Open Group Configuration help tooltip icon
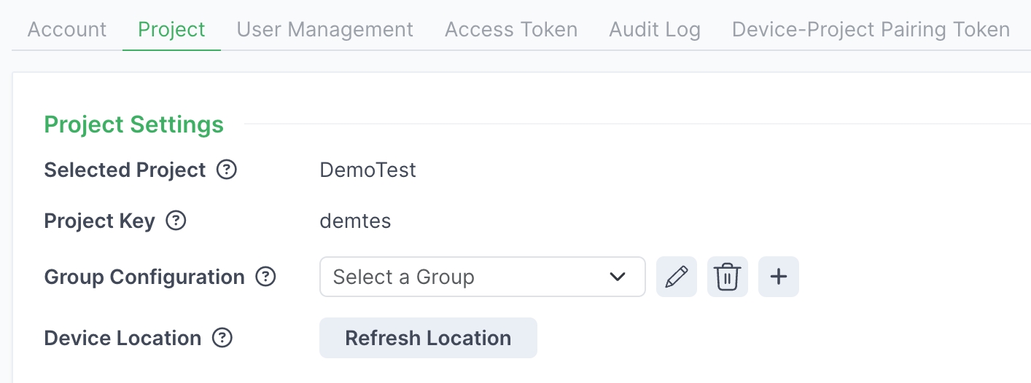This screenshot has height=383, width=1031. (x=266, y=277)
